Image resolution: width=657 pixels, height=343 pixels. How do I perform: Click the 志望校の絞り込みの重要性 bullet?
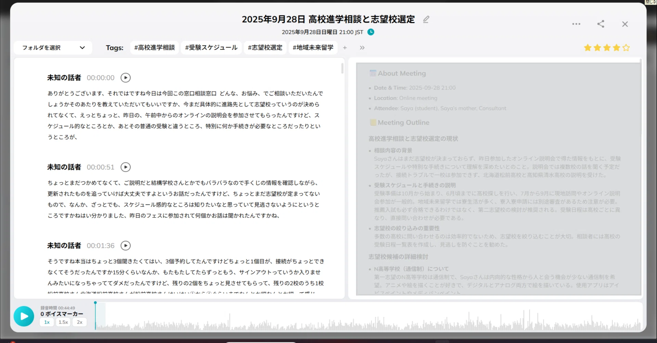click(x=407, y=228)
